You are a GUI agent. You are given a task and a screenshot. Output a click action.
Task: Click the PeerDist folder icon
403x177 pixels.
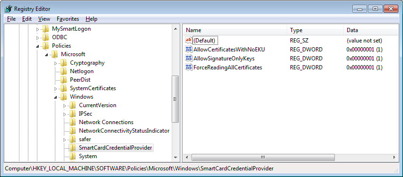[x=63, y=79]
